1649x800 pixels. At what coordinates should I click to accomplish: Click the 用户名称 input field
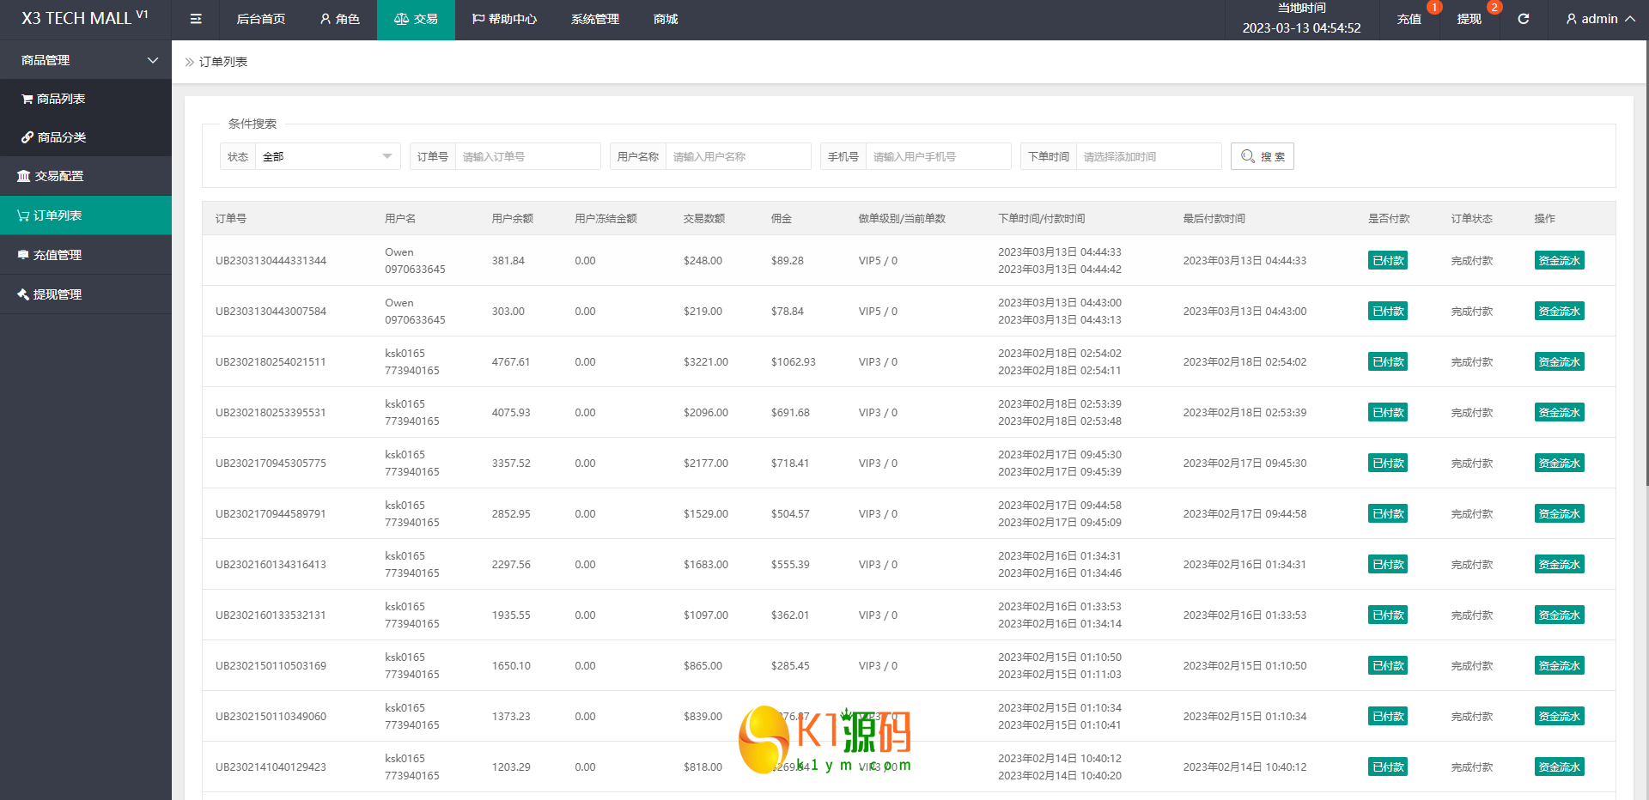tap(737, 156)
